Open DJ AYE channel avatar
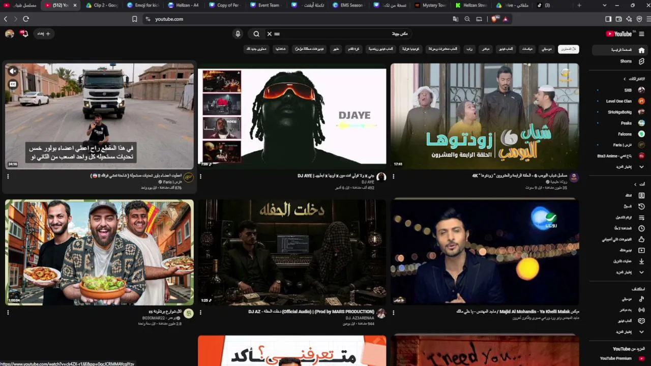The width and height of the screenshot is (651, 366). pos(381,177)
